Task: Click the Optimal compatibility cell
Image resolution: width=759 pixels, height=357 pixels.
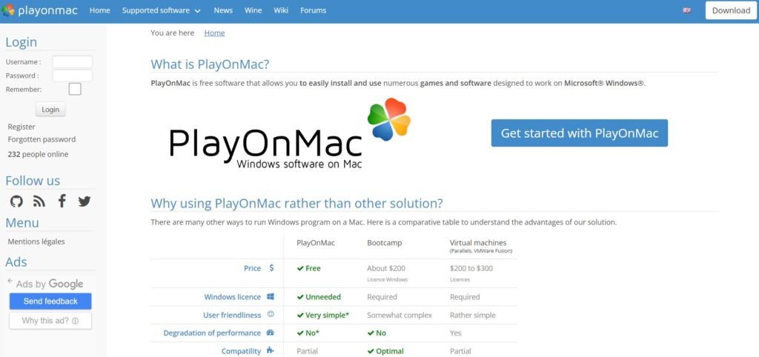Action: pyautogui.click(x=385, y=351)
